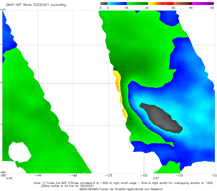Click the magenta 64-80 colorbar segment
The image size is (217, 191).
pyautogui.click(x=203, y=4)
